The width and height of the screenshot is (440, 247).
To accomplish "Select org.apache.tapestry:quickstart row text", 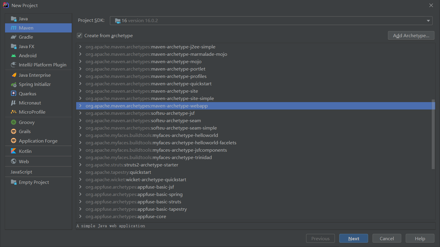I will 118,172.
